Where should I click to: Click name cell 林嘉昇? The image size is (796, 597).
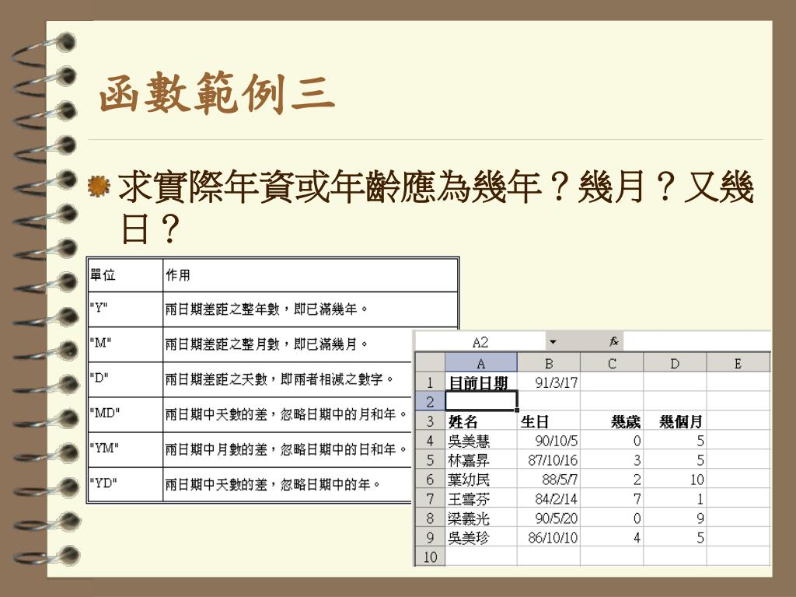click(481, 459)
